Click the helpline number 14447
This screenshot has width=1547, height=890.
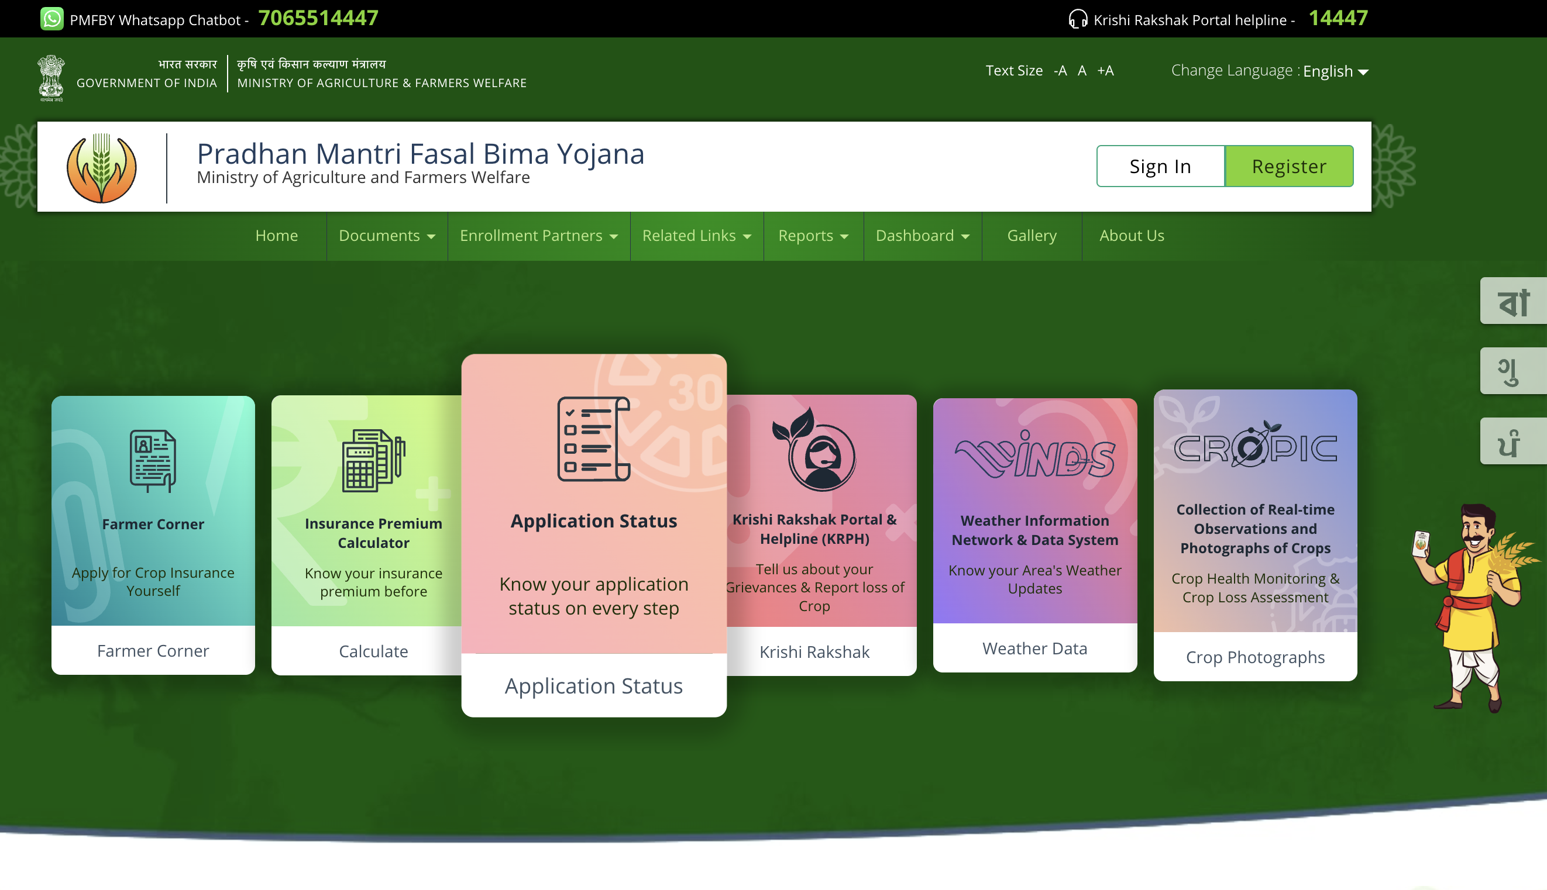point(1338,18)
